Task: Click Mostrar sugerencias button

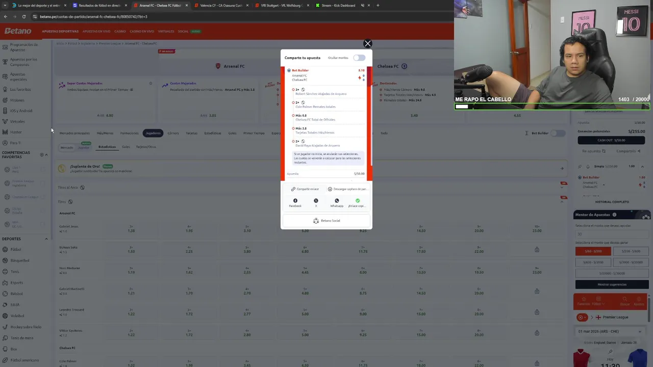Action: pos(612,284)
